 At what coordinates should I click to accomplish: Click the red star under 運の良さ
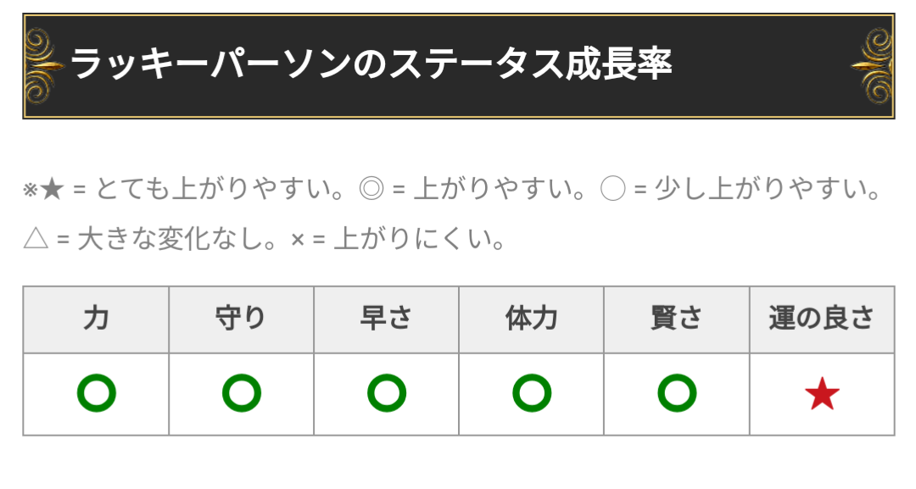click(822, 393)
